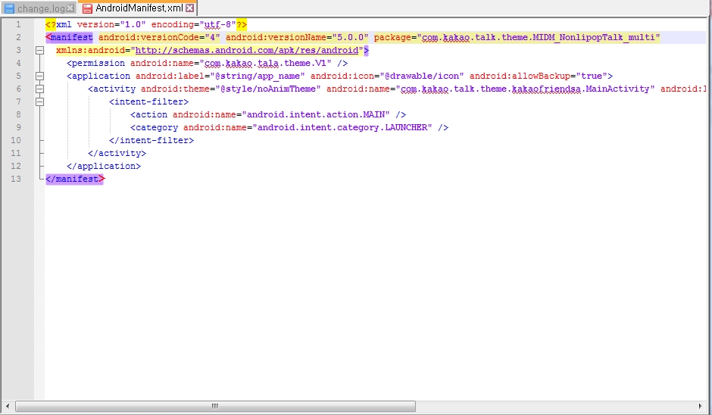The width and height of the screenshot is (712, 415).
Task: Open the schemas.android.com URL link
Action: (248, 51)
